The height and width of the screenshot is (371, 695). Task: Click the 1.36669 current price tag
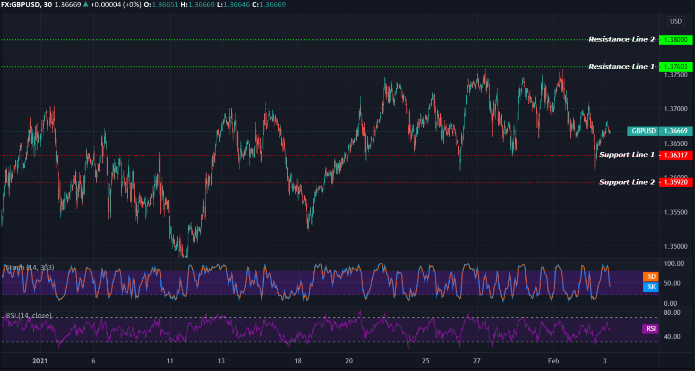(x=676, y=131)
